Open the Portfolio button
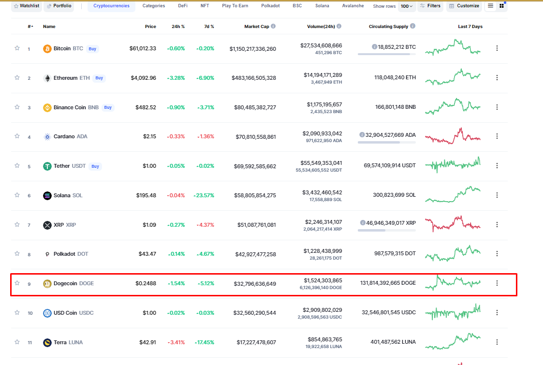This screenshot has width=543, height=365. coord(59,6)
